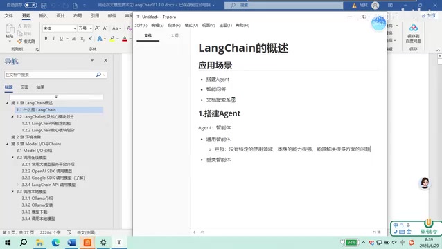This screenshot has height=249, width=442.
Task: Open the underline style dropdown arrow
Action: coord(67,39)
